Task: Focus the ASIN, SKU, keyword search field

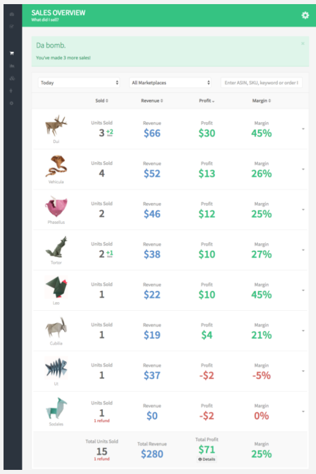Action: click(262, 82)
